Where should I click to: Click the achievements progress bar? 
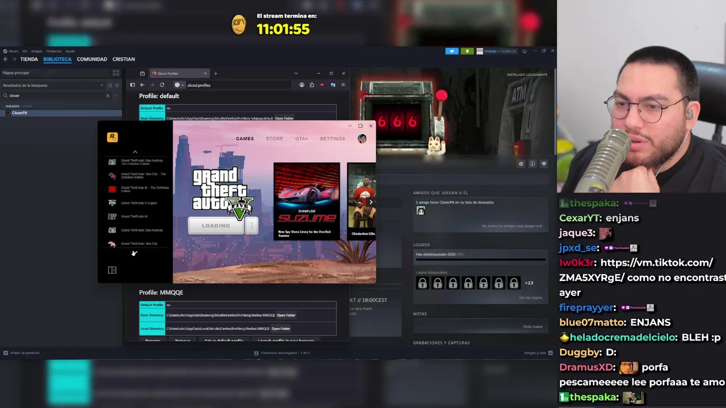tap(480, 260)
